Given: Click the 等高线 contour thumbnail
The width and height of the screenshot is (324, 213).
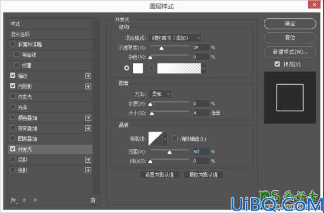Looking at the screenshot, I should (156, 139).
